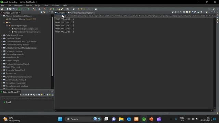Toggle Link with Editor in Package Explorer
This screenshot has height=123, width=219.
pyautogui.click(x=44, y=12)
